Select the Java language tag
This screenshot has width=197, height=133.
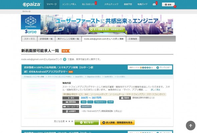83,102
